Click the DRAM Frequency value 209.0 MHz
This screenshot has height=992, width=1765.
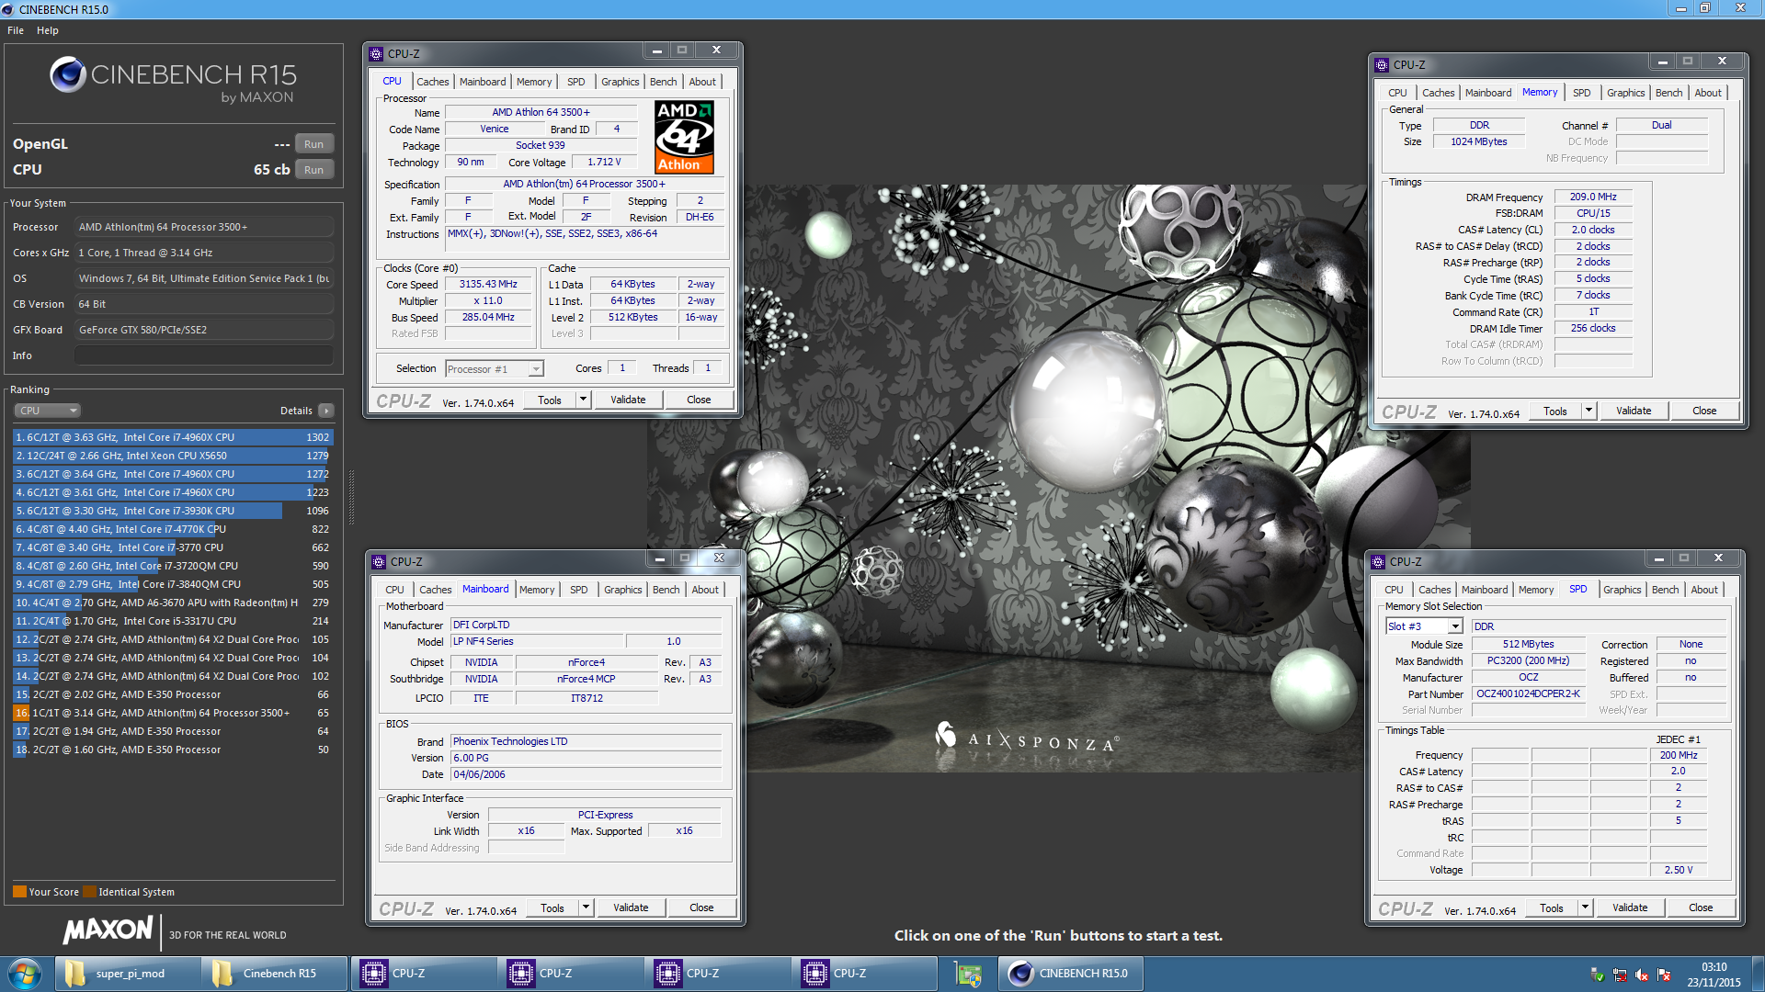(x=1593, y=197)
